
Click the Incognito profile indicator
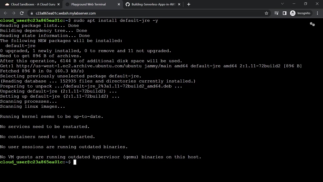click(300, 13)
